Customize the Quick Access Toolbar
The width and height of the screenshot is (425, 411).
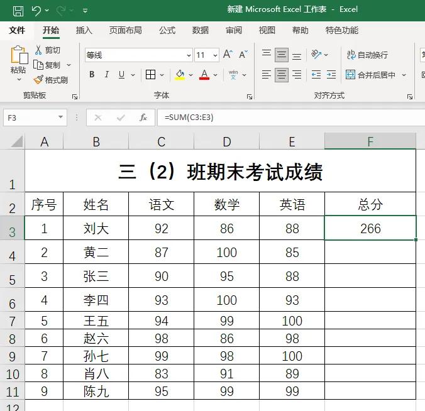click(x=85, y=11)
